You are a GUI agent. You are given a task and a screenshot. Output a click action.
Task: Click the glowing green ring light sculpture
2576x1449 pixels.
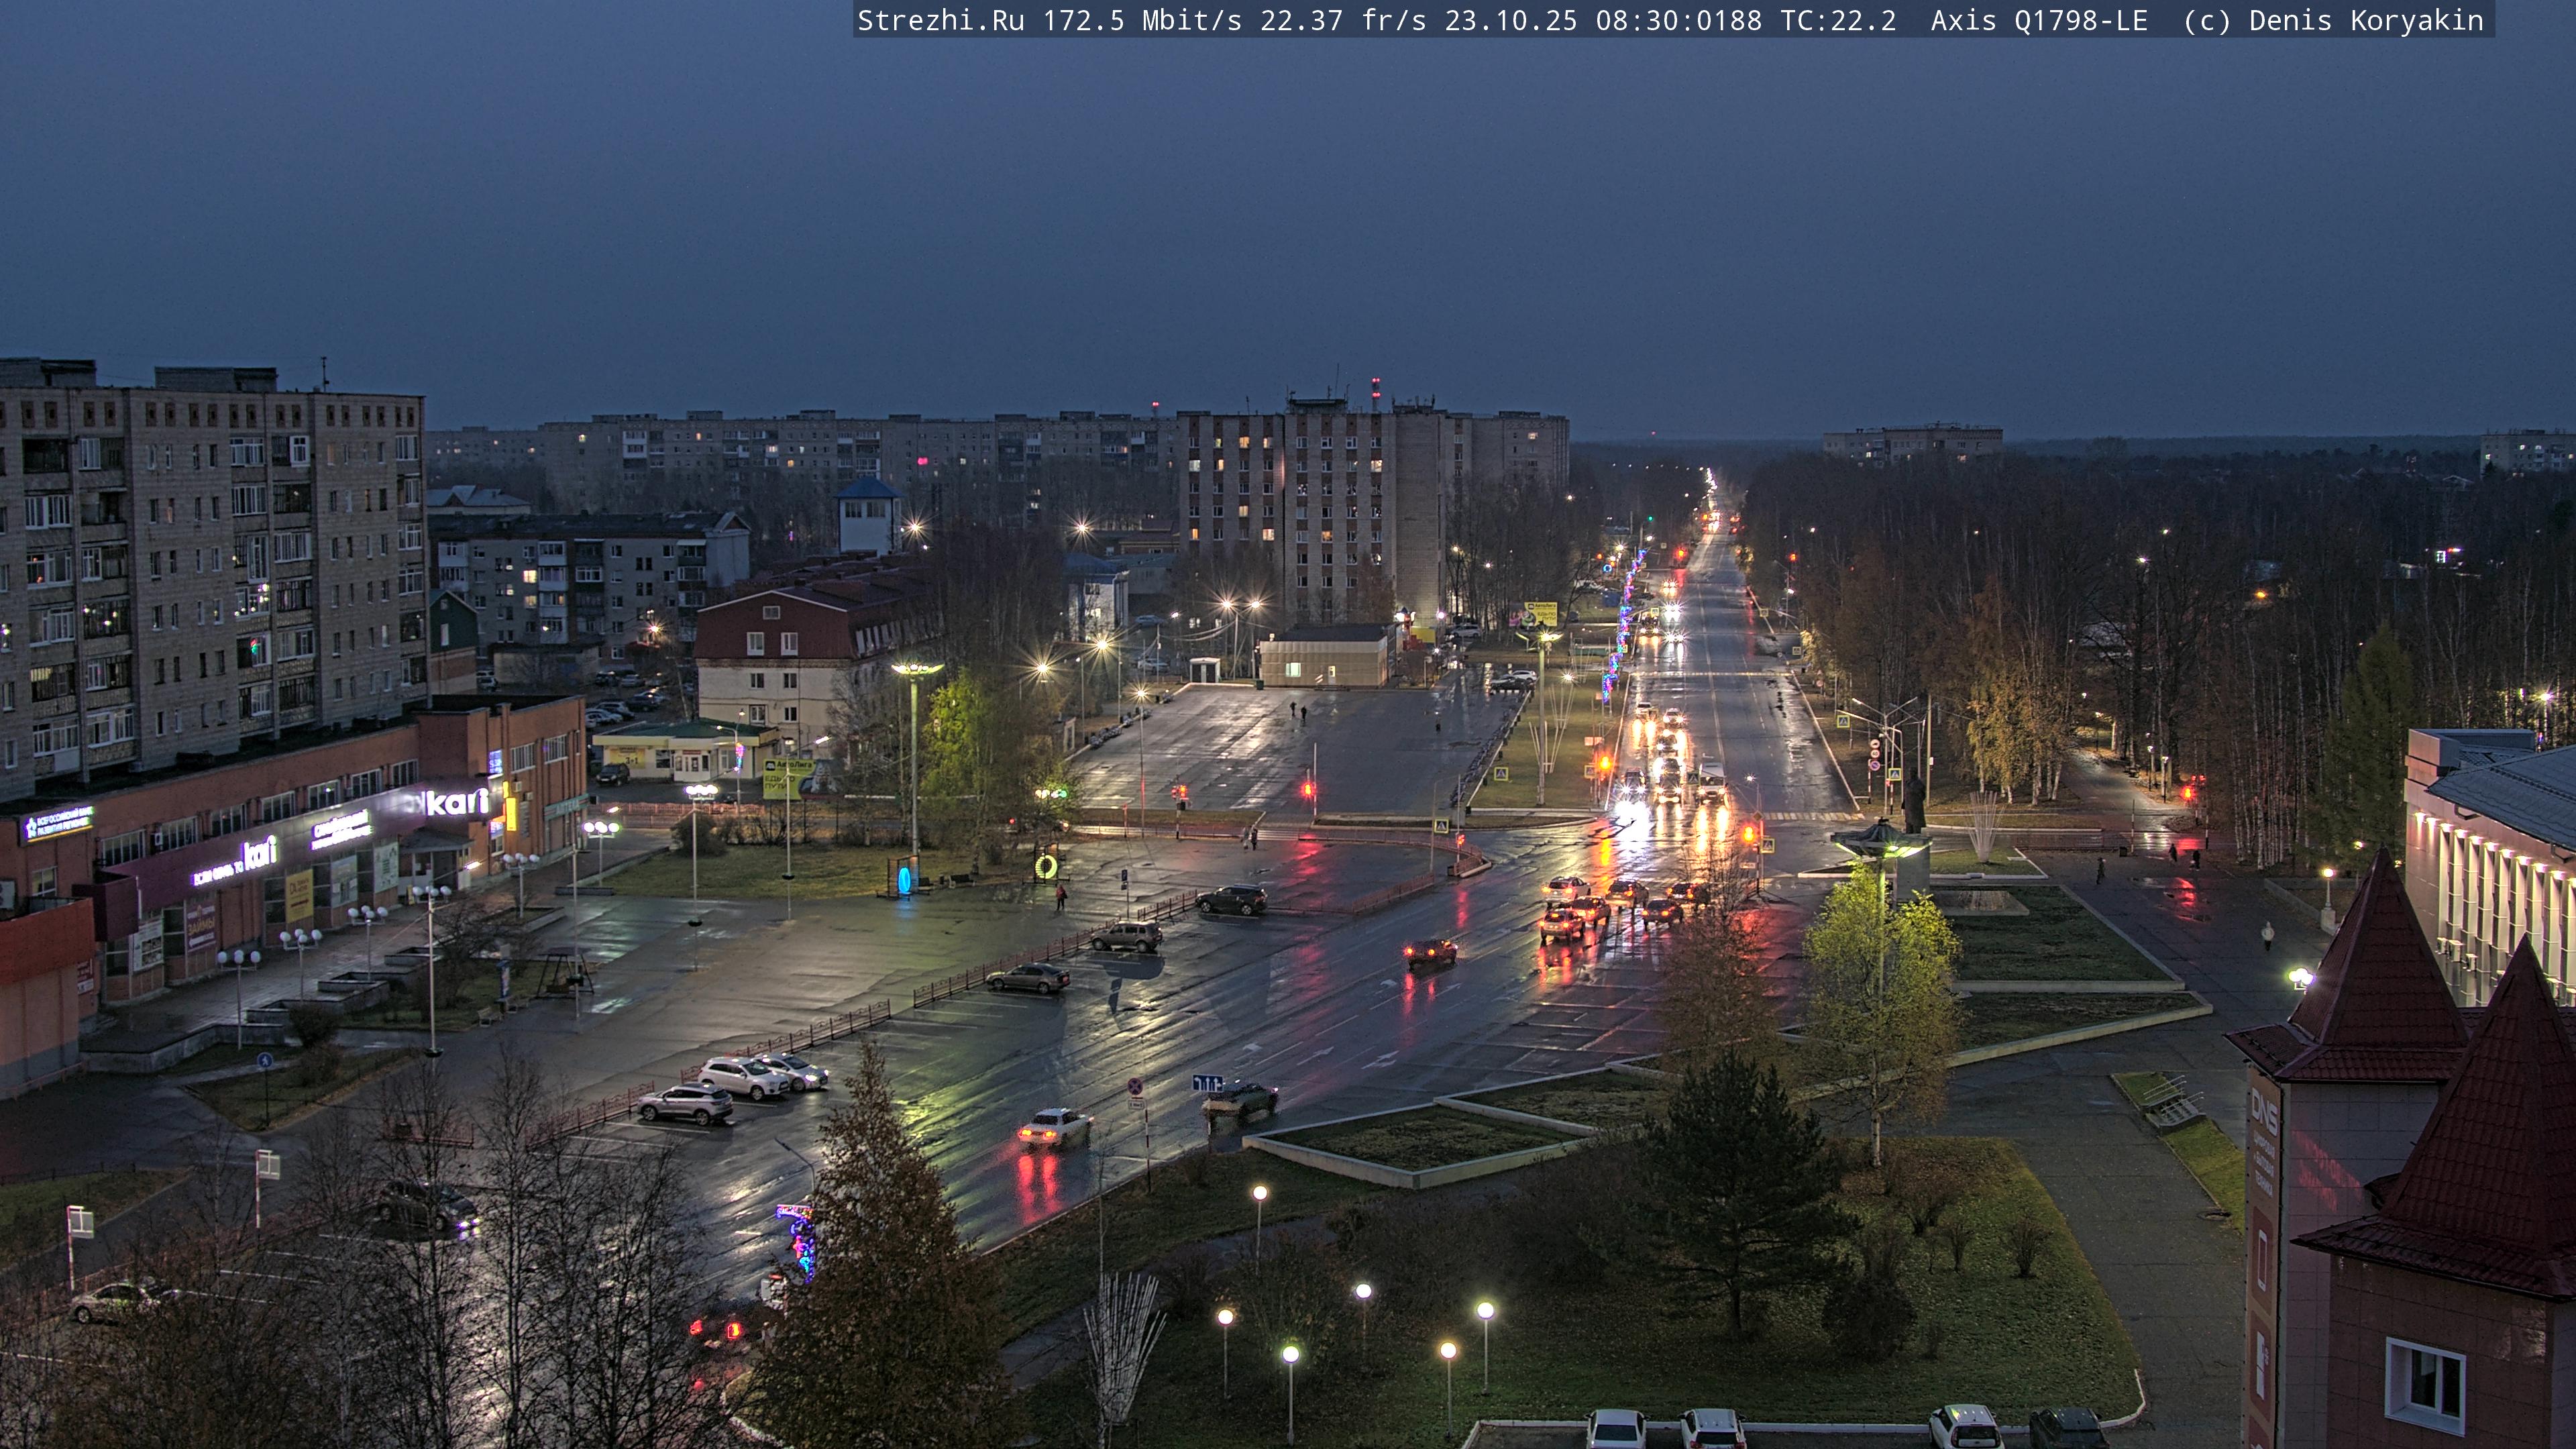coord(1046,866)
